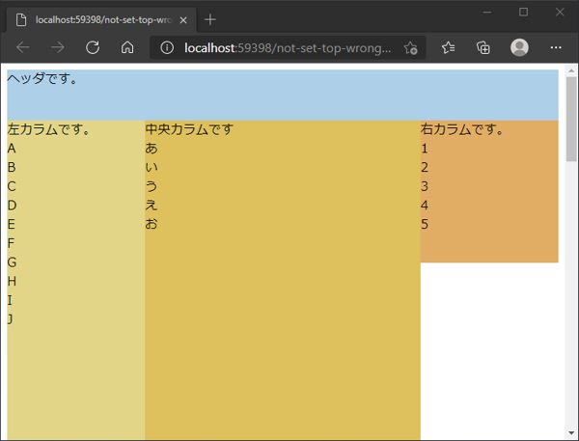Click the 中央カラムです text
This screenshot has height=441, width=579.
tap(189, 129)
